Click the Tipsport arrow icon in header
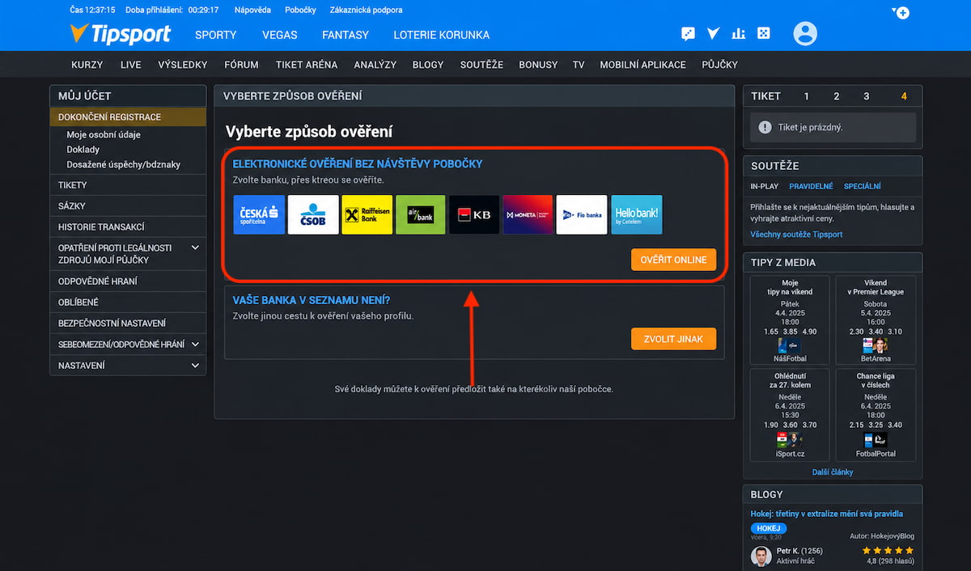Viewport: 971px width, 571px height. [713, 34]
